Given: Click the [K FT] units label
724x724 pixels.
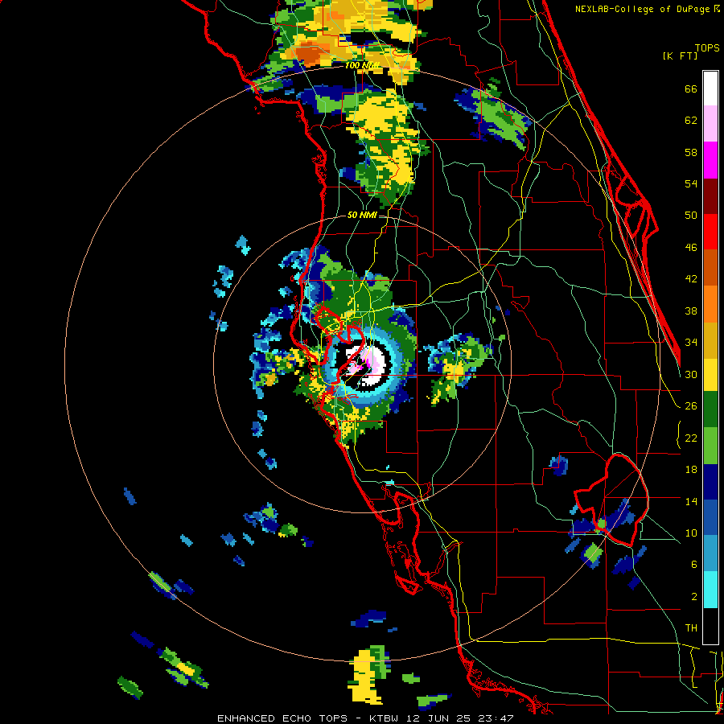Looking at the screenshot, I should click(x=680, y=56).
